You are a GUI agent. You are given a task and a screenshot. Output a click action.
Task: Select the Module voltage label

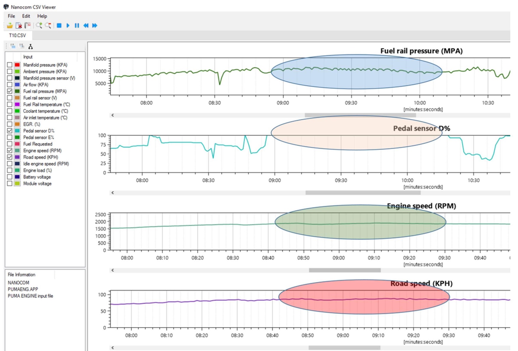click(x=37, y=183)
